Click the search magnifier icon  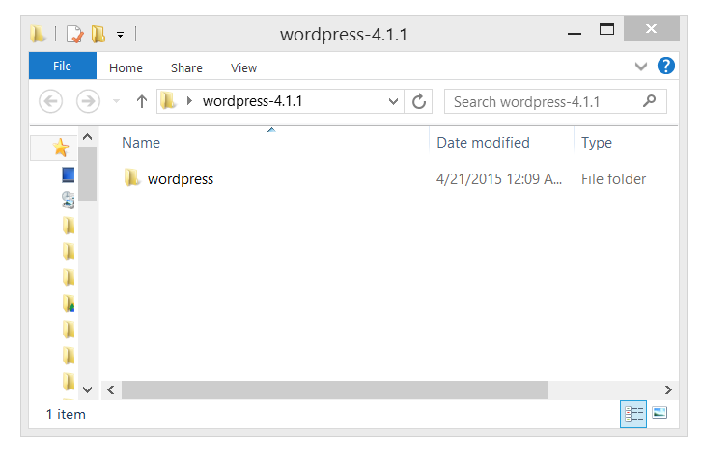click(x=649, y=101)
